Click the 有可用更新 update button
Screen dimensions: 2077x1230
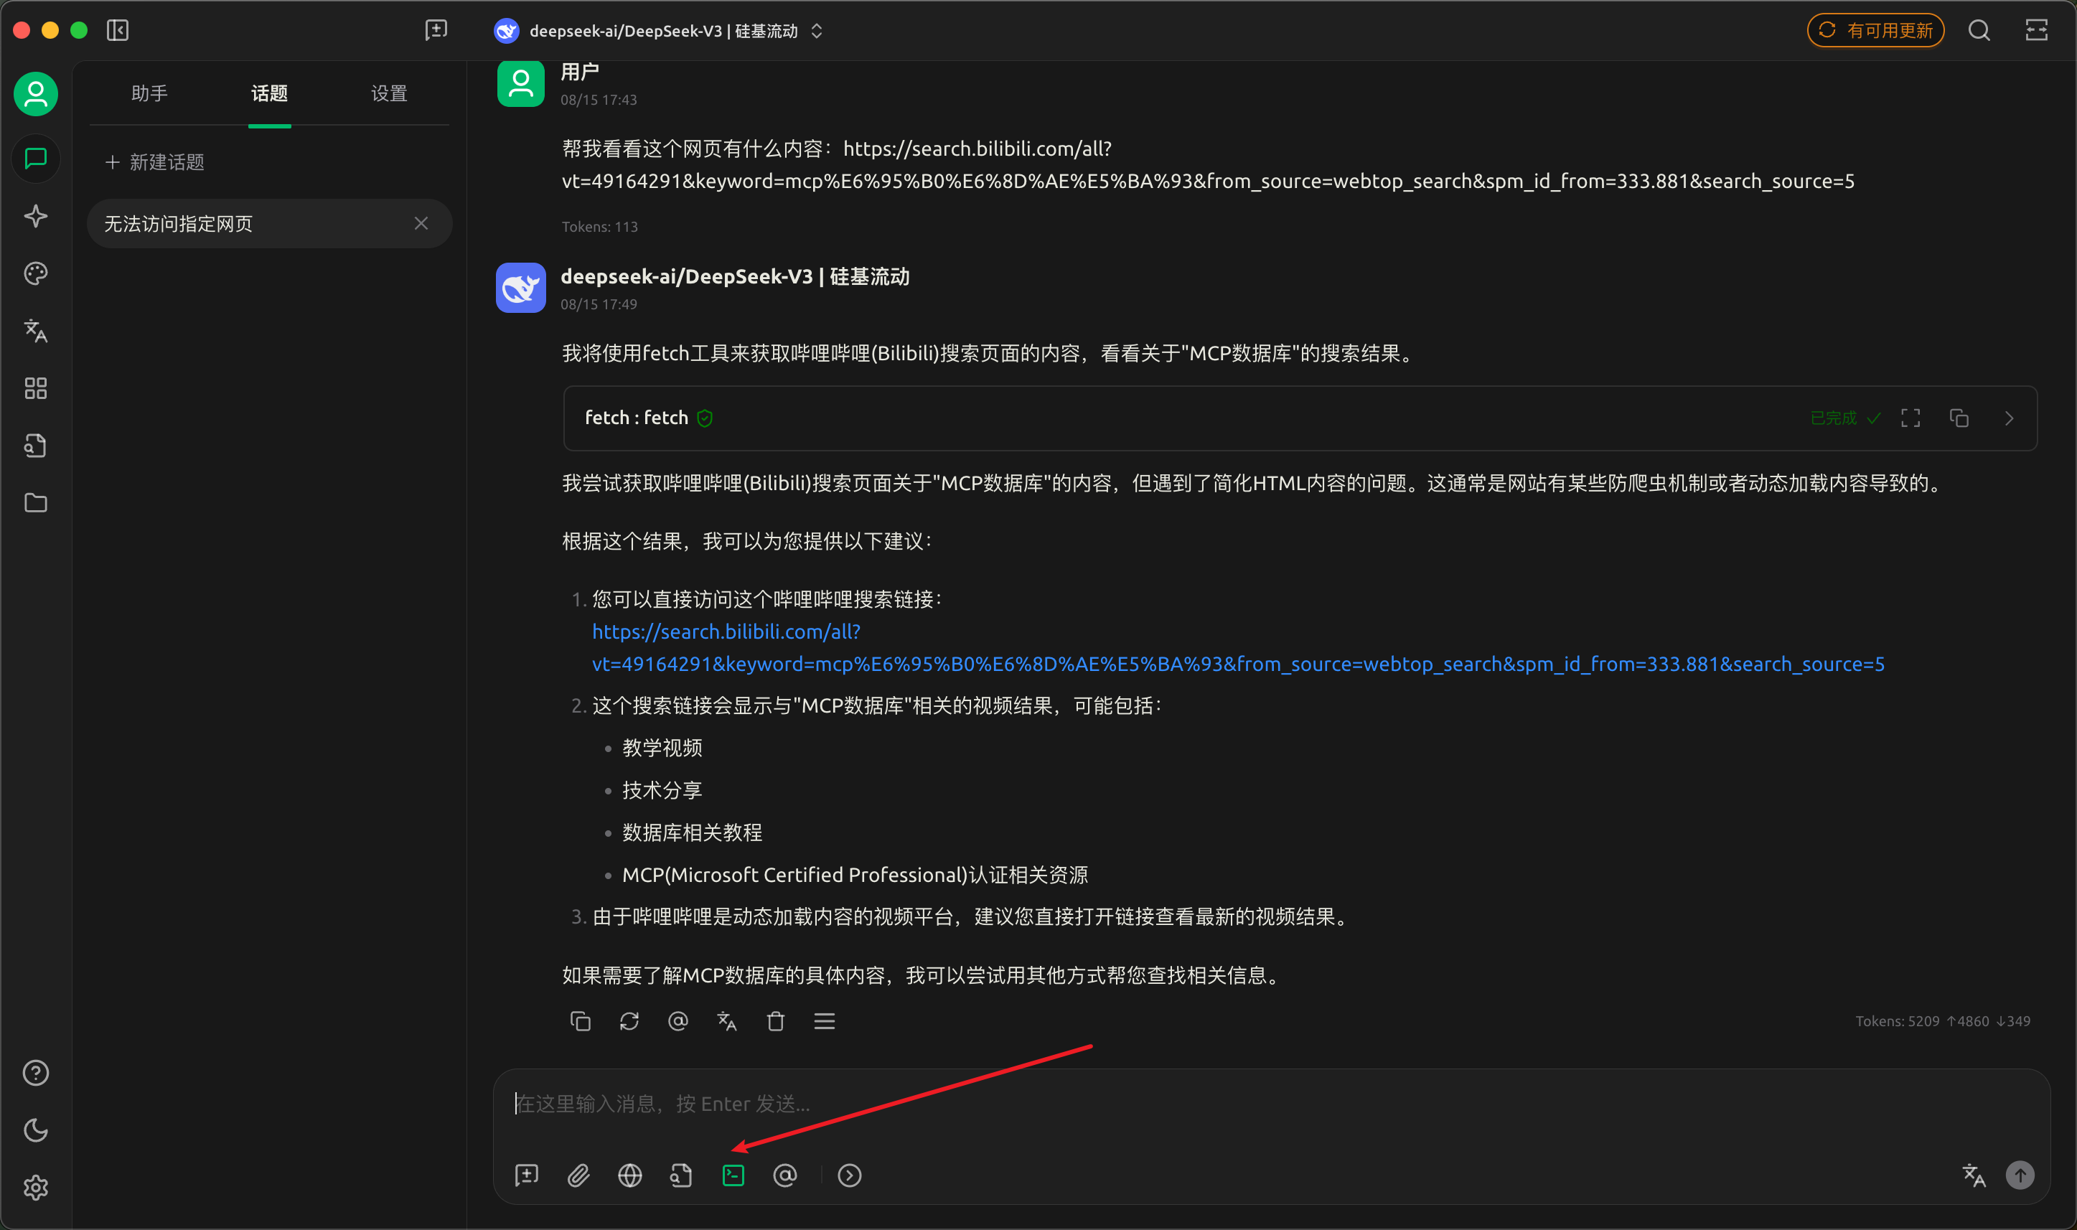point(1875,31)
